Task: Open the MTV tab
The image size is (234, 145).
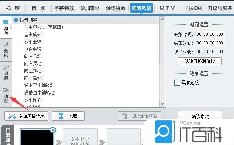Action: tap(167, 8)
